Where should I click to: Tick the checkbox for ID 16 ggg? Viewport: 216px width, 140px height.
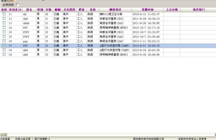coord(4,41)
